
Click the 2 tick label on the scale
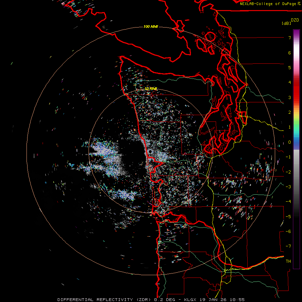coord(290,112)
